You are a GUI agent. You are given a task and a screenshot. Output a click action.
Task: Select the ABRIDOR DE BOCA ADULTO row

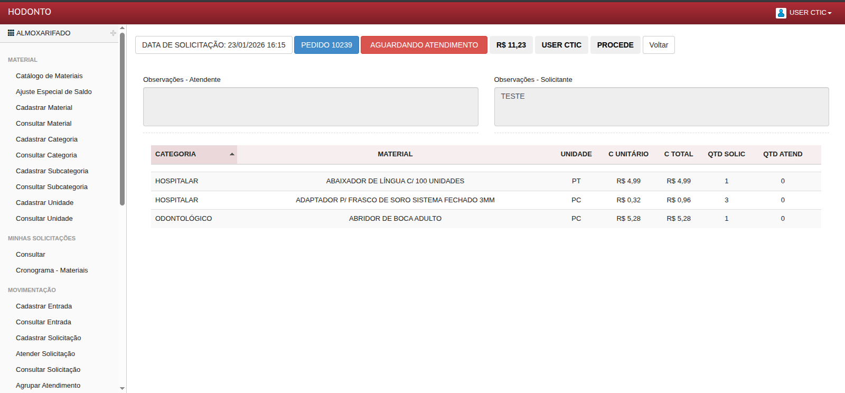[395, 219]
